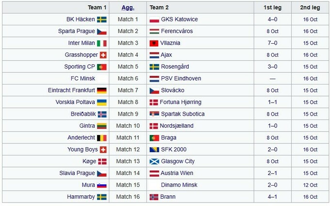This screenshot has height=206, width=330.
Task: Click the Swiss flag beside Grasshopper
Action: [103, 55]
